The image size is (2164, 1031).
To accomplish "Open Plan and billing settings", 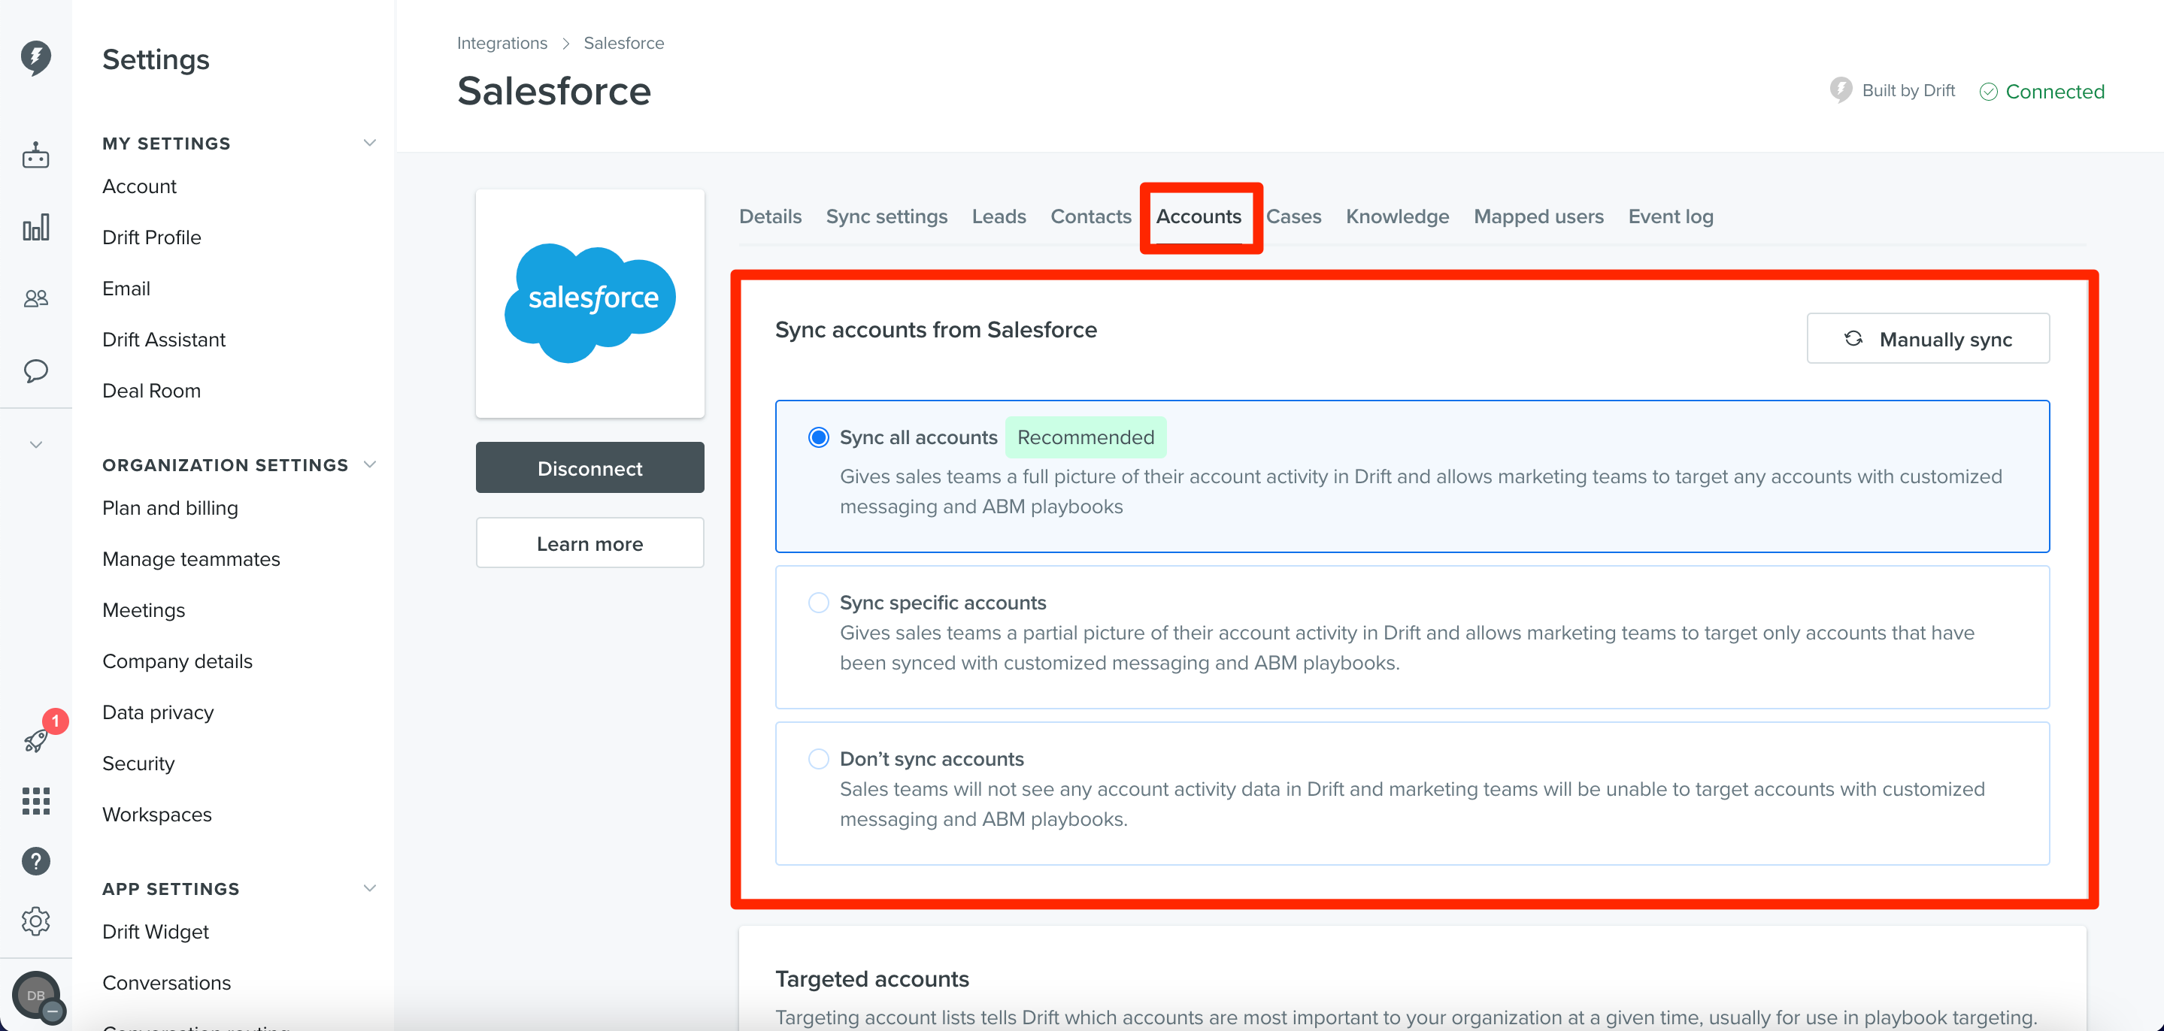I will point(171,508).
